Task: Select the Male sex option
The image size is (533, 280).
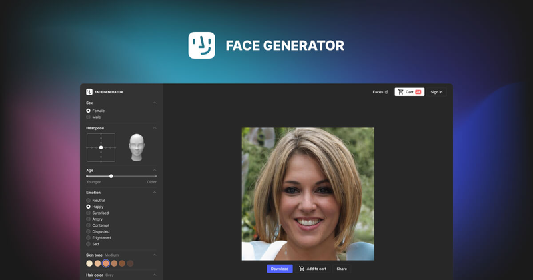Action: point(89,117)
